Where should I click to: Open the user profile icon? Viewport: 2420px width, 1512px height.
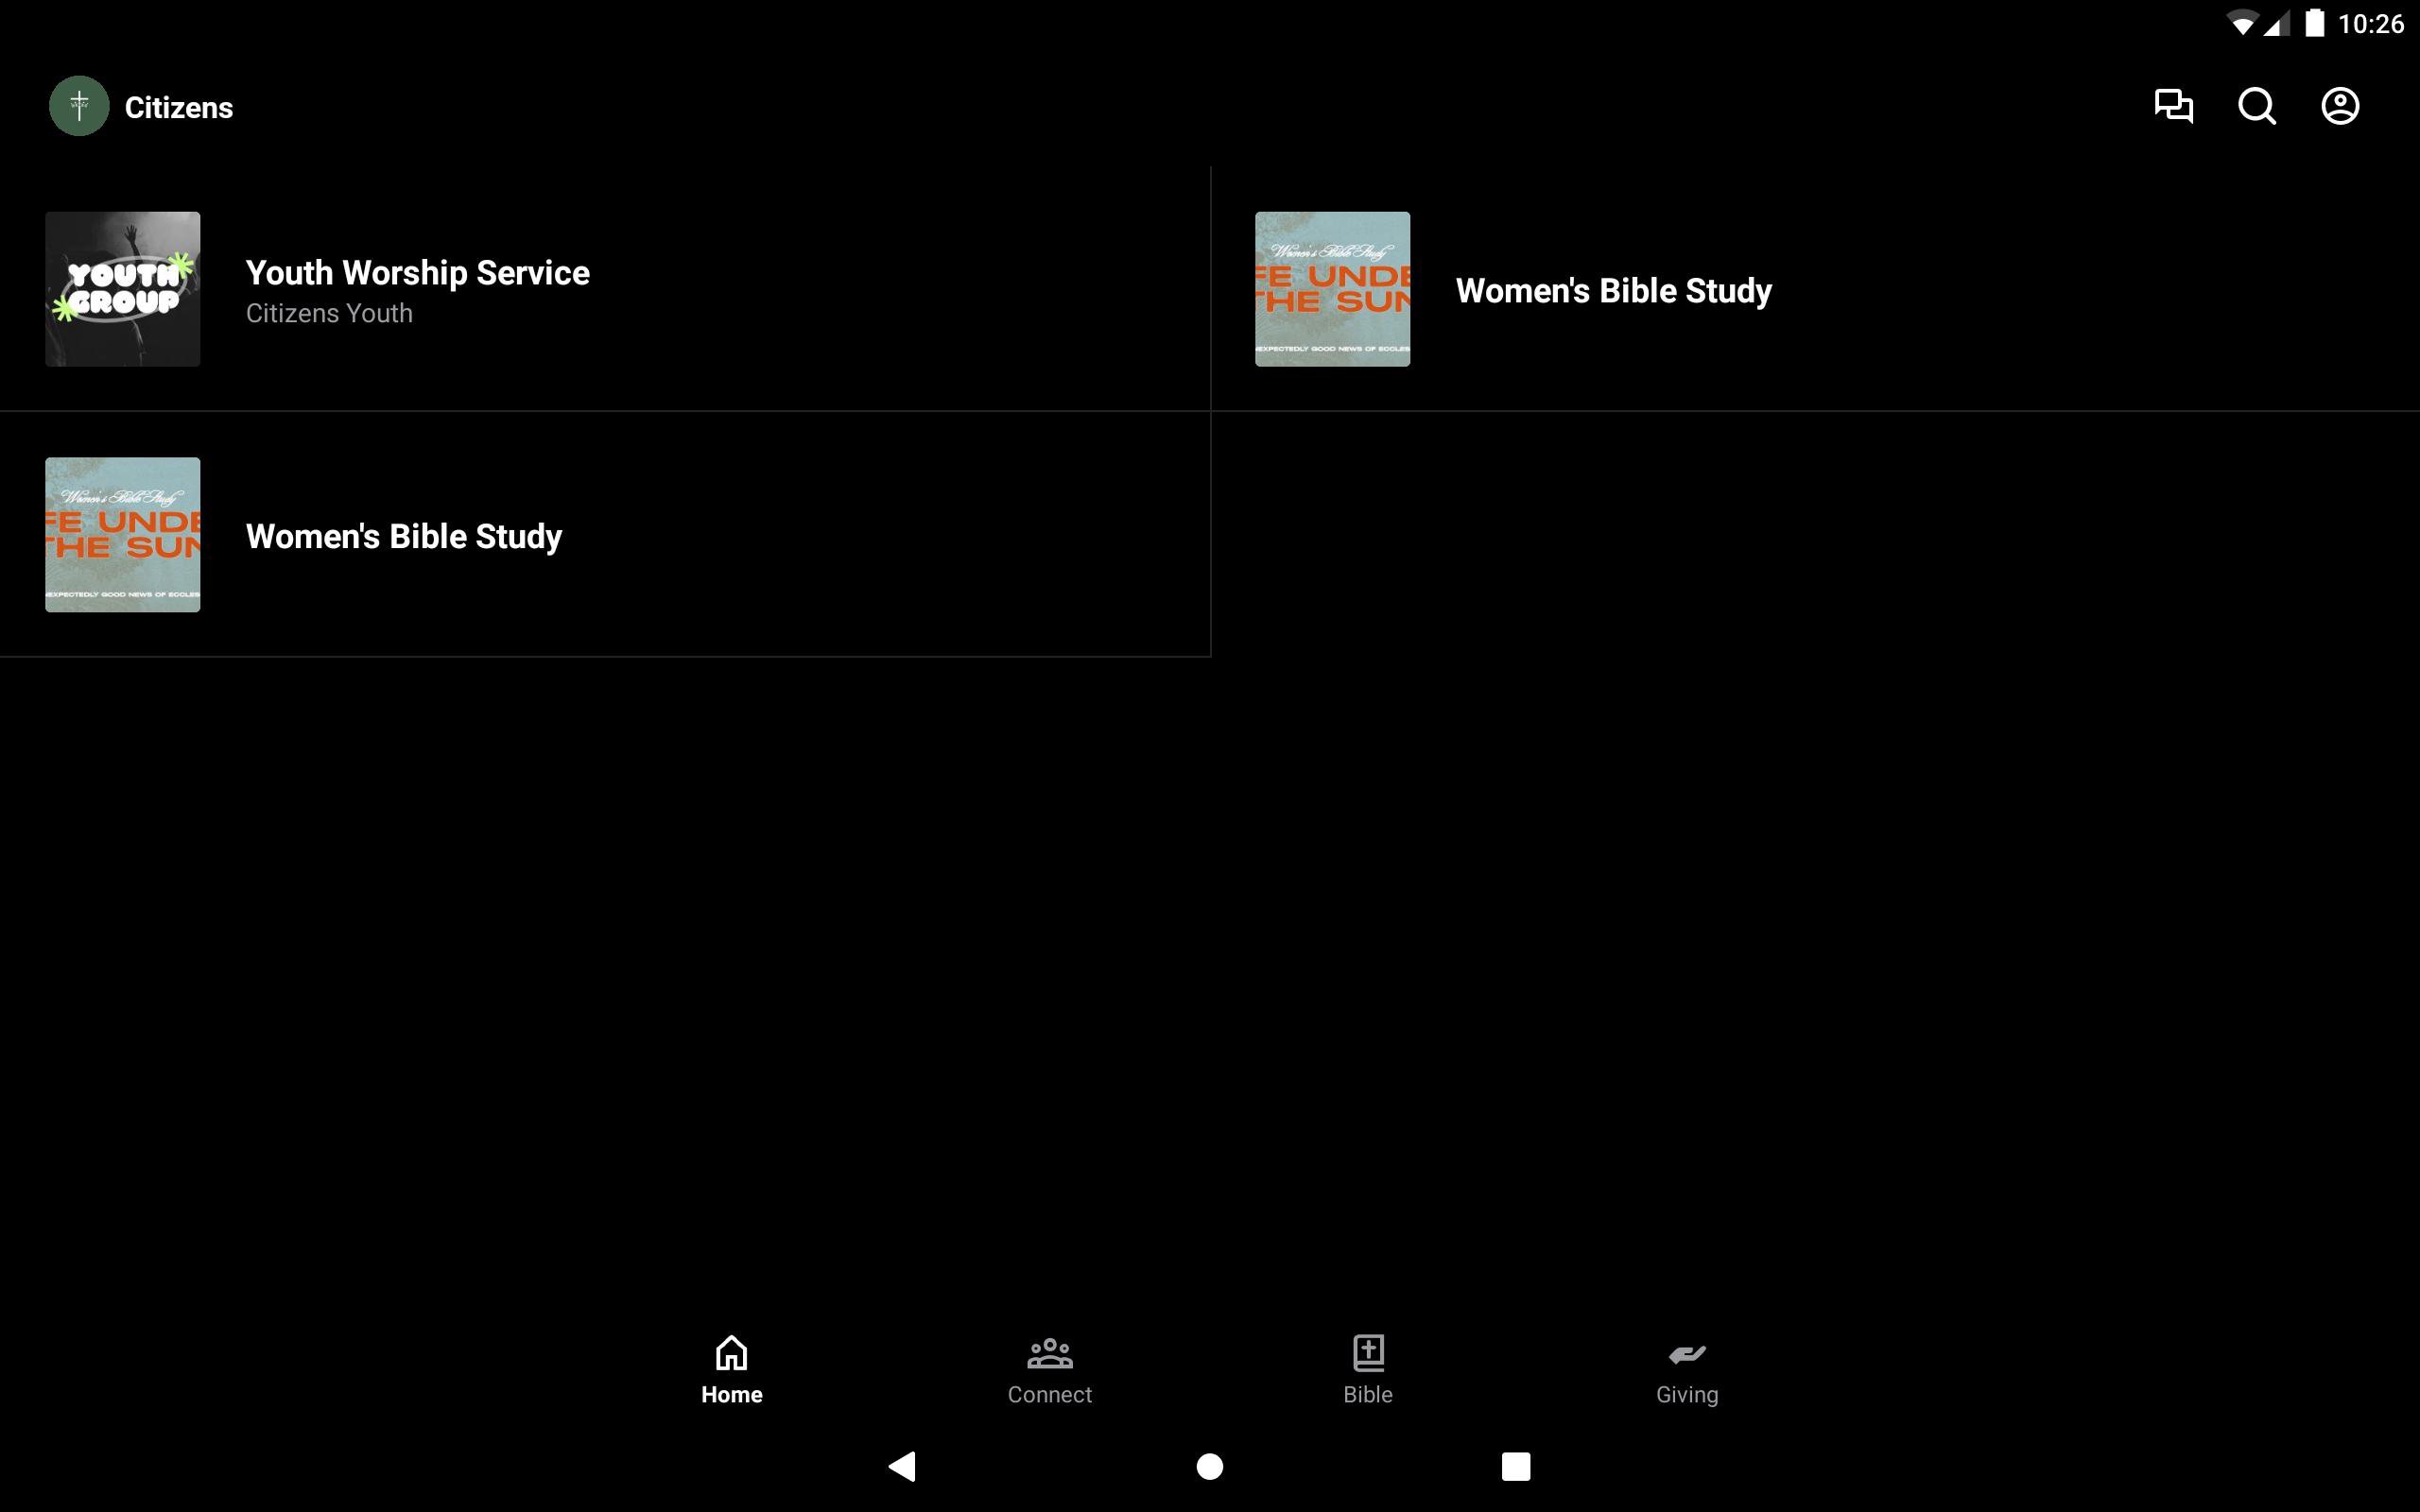2339,106
